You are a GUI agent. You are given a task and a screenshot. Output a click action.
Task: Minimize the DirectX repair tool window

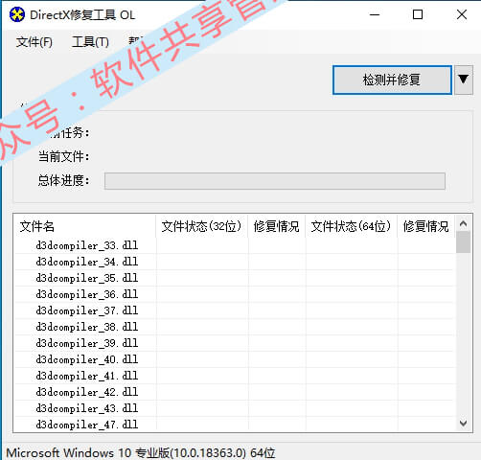click(375, 14)
